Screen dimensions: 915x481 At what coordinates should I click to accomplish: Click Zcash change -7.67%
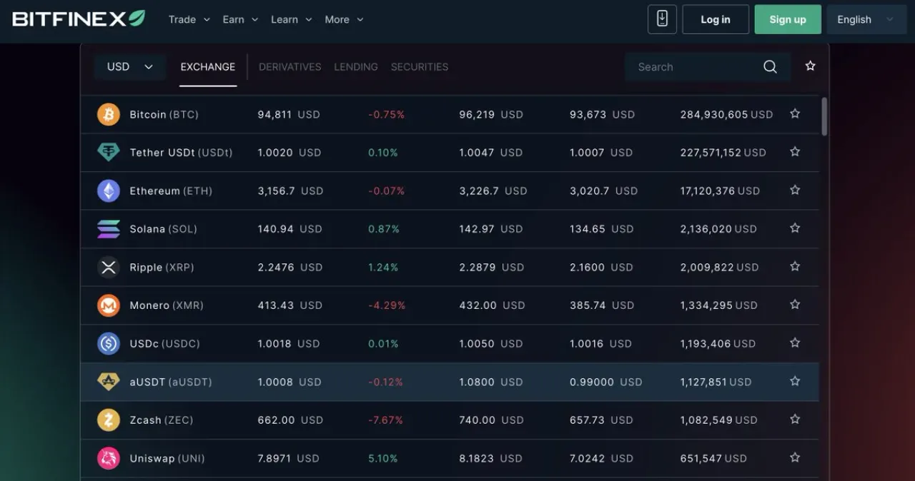tap(386, 420)
